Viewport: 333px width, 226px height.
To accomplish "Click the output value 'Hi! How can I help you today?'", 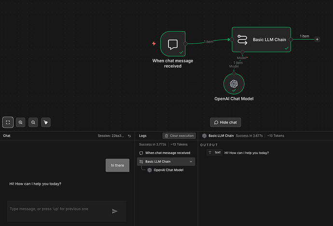I will (x=247, y=153).
